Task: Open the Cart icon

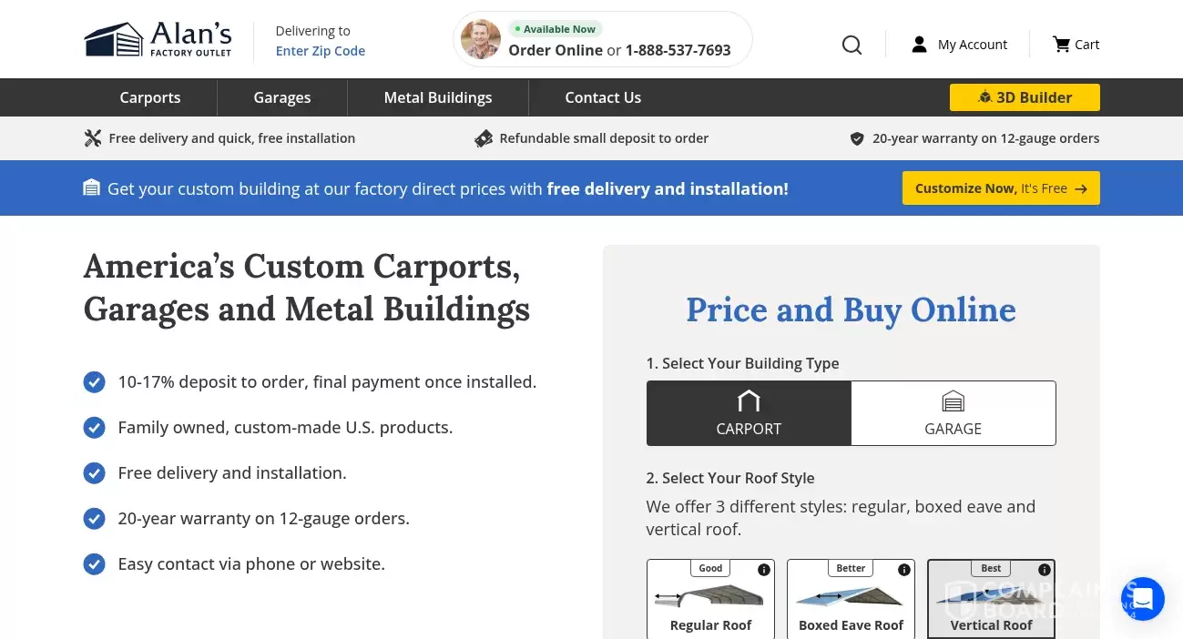Action: [1061, 44]
